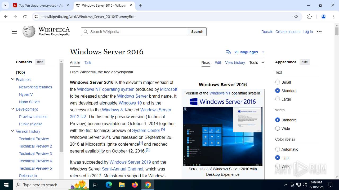Image resolution: width=339 pixels, height=190 pixels.
Task: Collapse the Development section in contents
Action: coord(12,109)
